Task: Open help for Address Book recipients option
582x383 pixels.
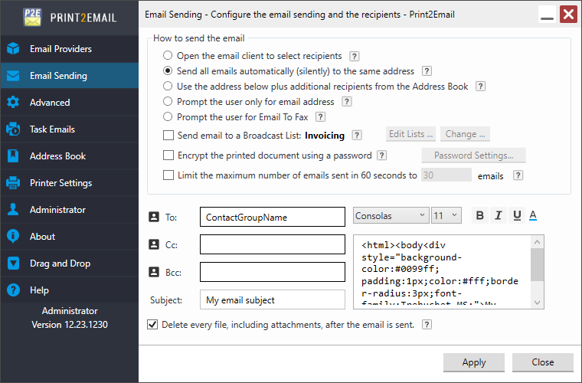Action: (x=481, y=87)
